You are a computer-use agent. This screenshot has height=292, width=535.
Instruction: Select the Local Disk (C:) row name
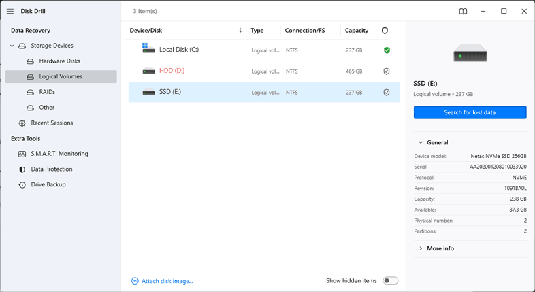(179, 50)
